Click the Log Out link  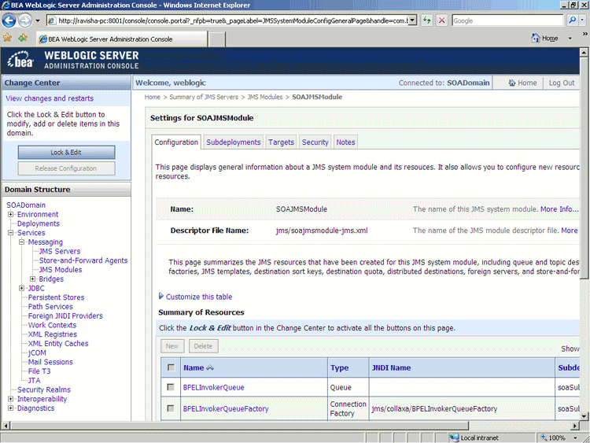click(x=562, y=83)
